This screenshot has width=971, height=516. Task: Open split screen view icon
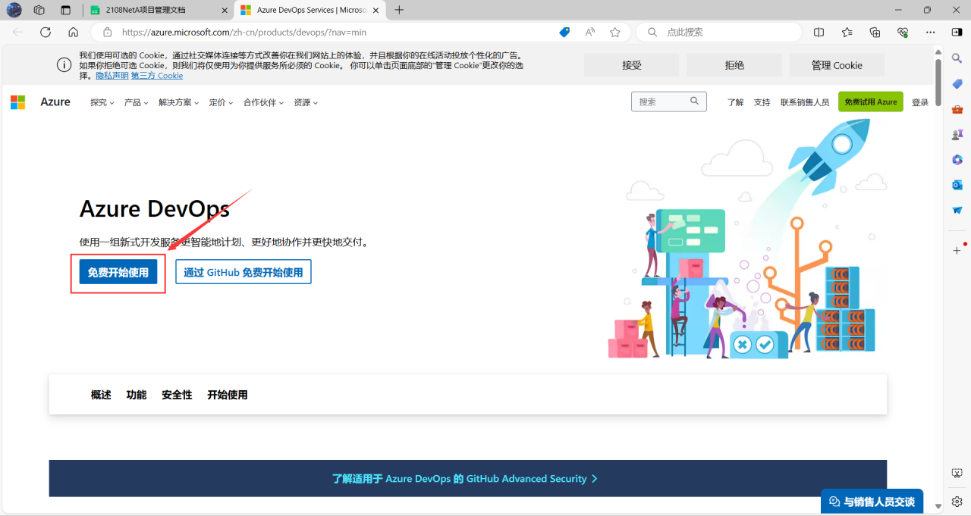(x=819, y=32)
